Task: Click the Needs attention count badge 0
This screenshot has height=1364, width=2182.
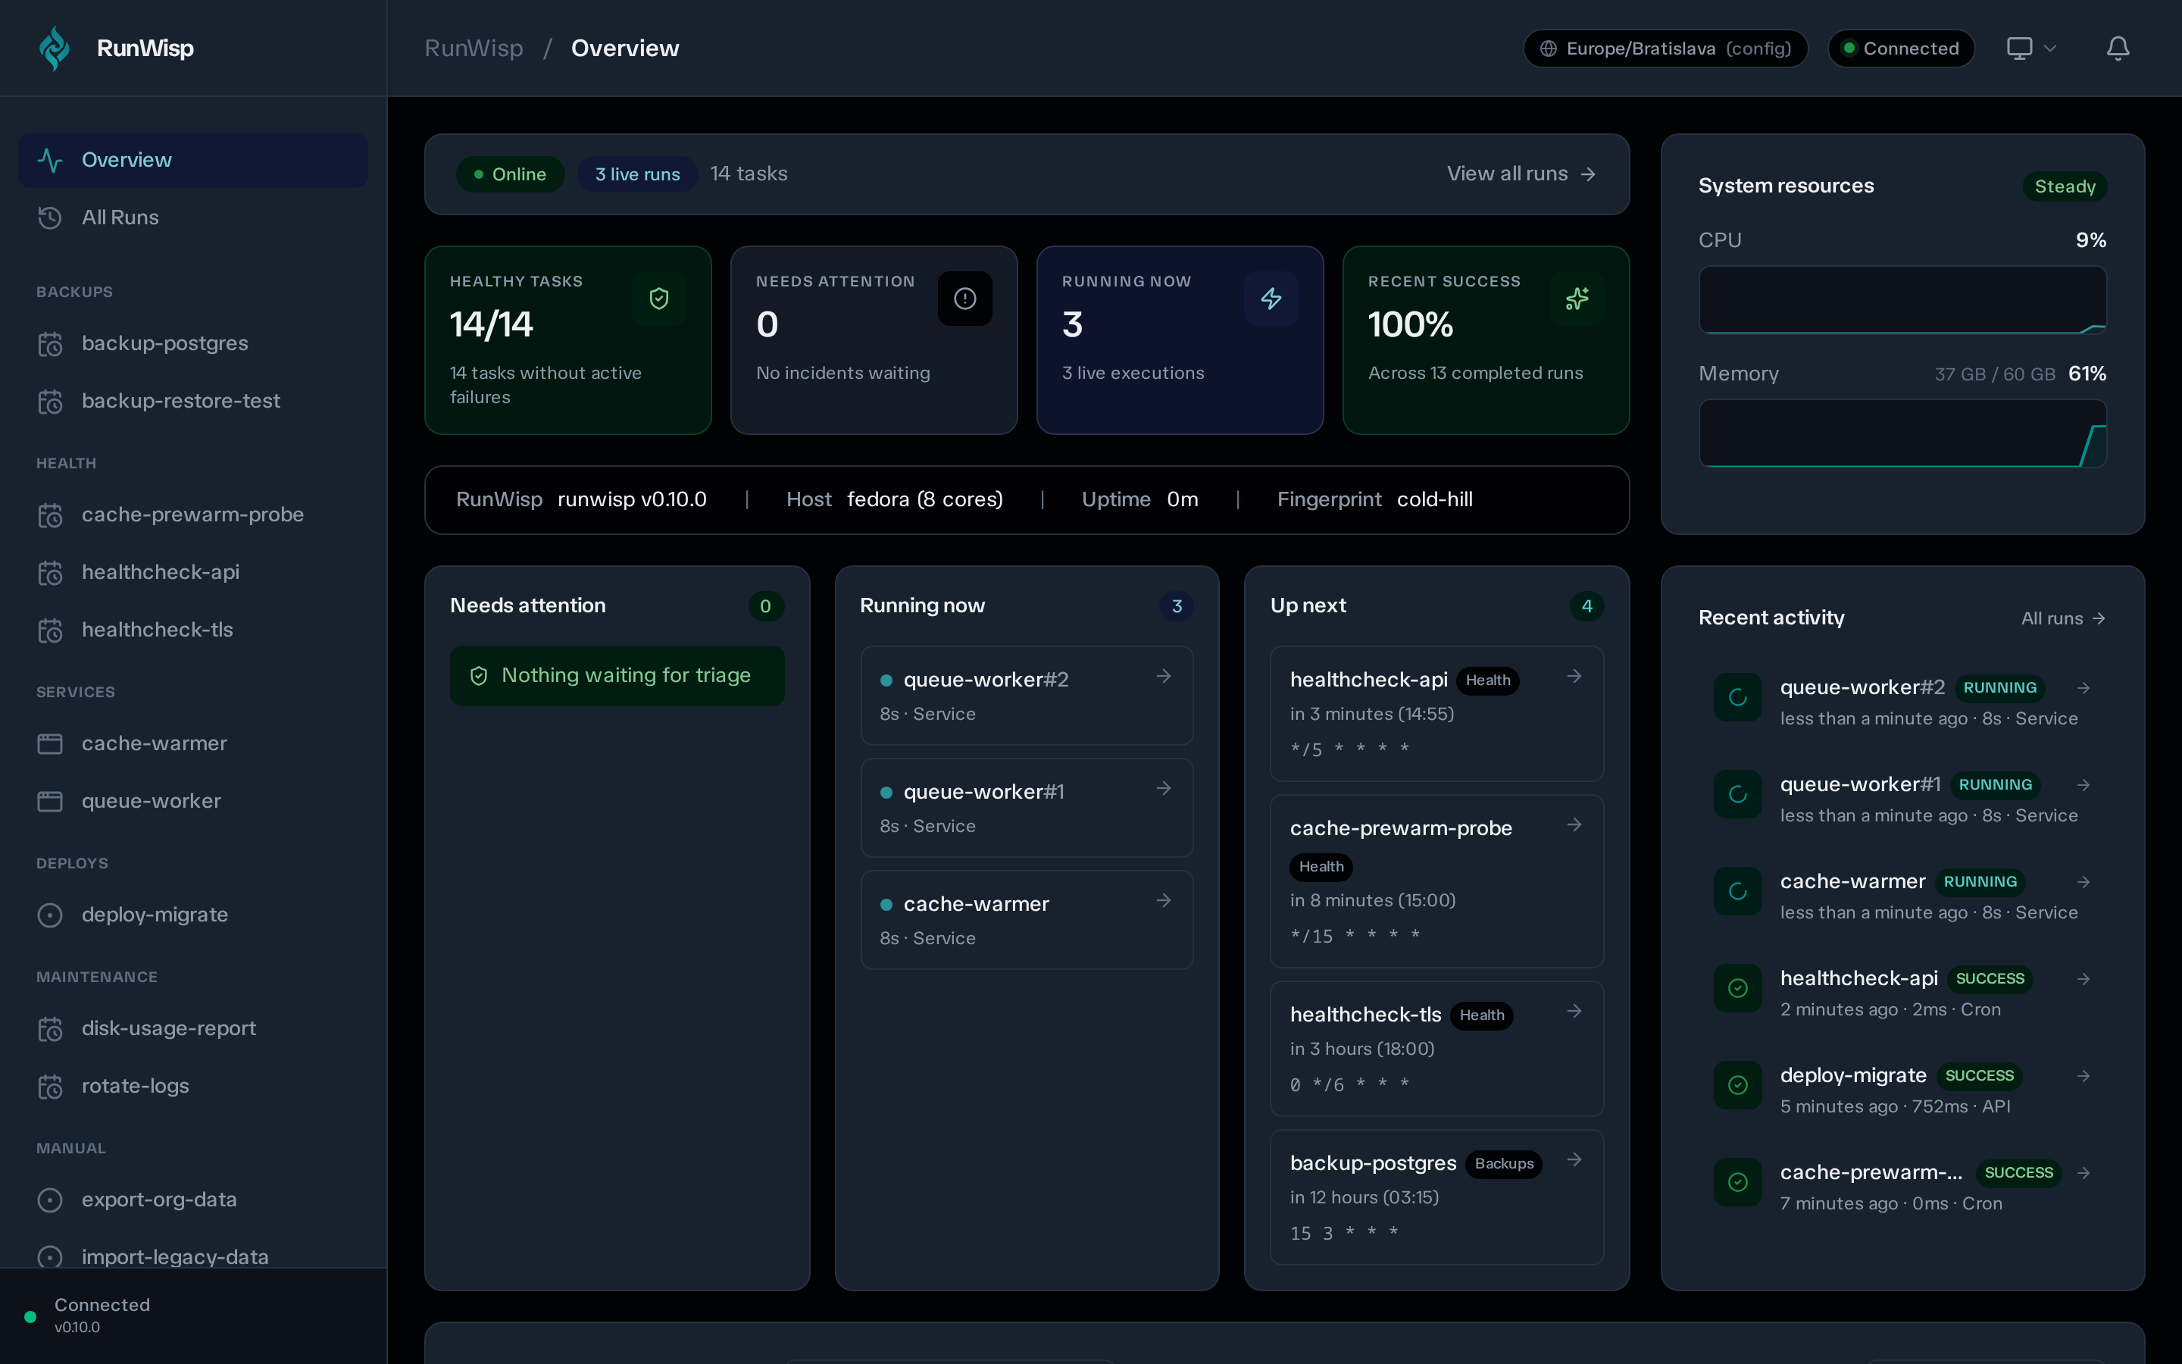Action: point(765,606)
